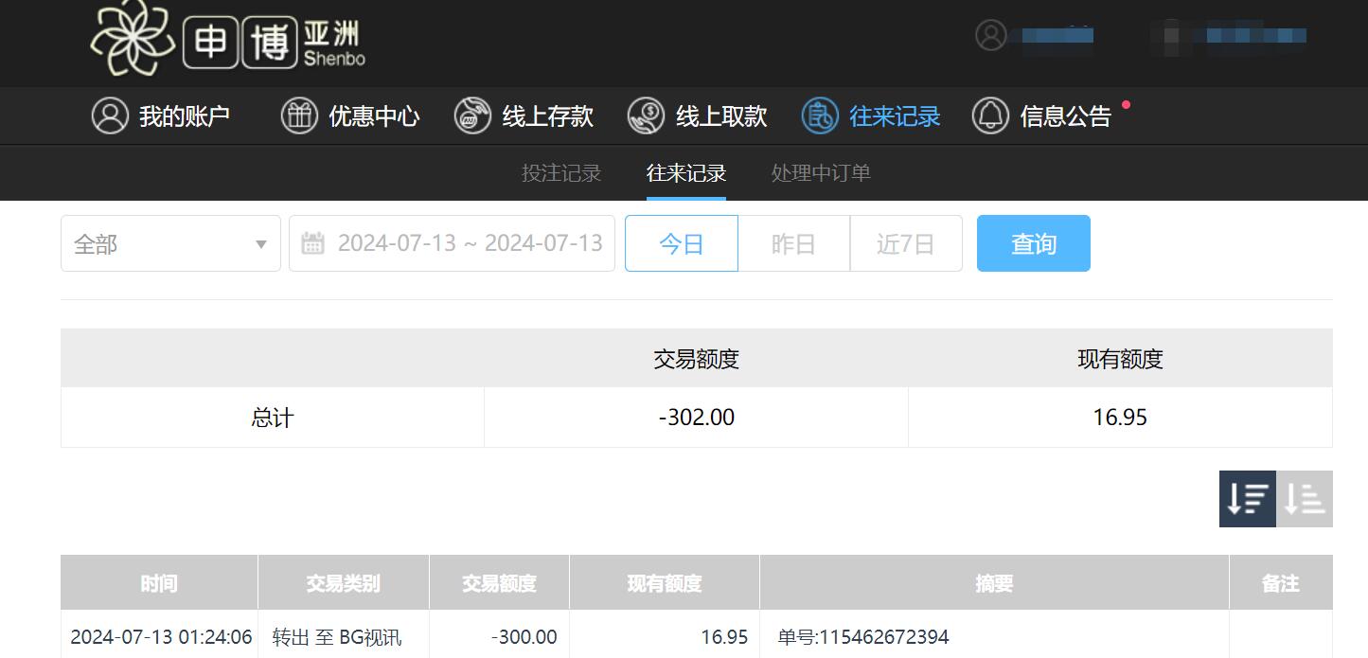The image size is (1368, 658).
Task: Switch to the 投注记录 tab
Action: pos(560,172)
